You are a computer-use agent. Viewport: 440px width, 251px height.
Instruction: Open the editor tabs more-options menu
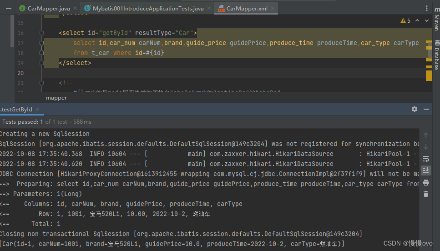pyautogui.click(x=426, y=8)
